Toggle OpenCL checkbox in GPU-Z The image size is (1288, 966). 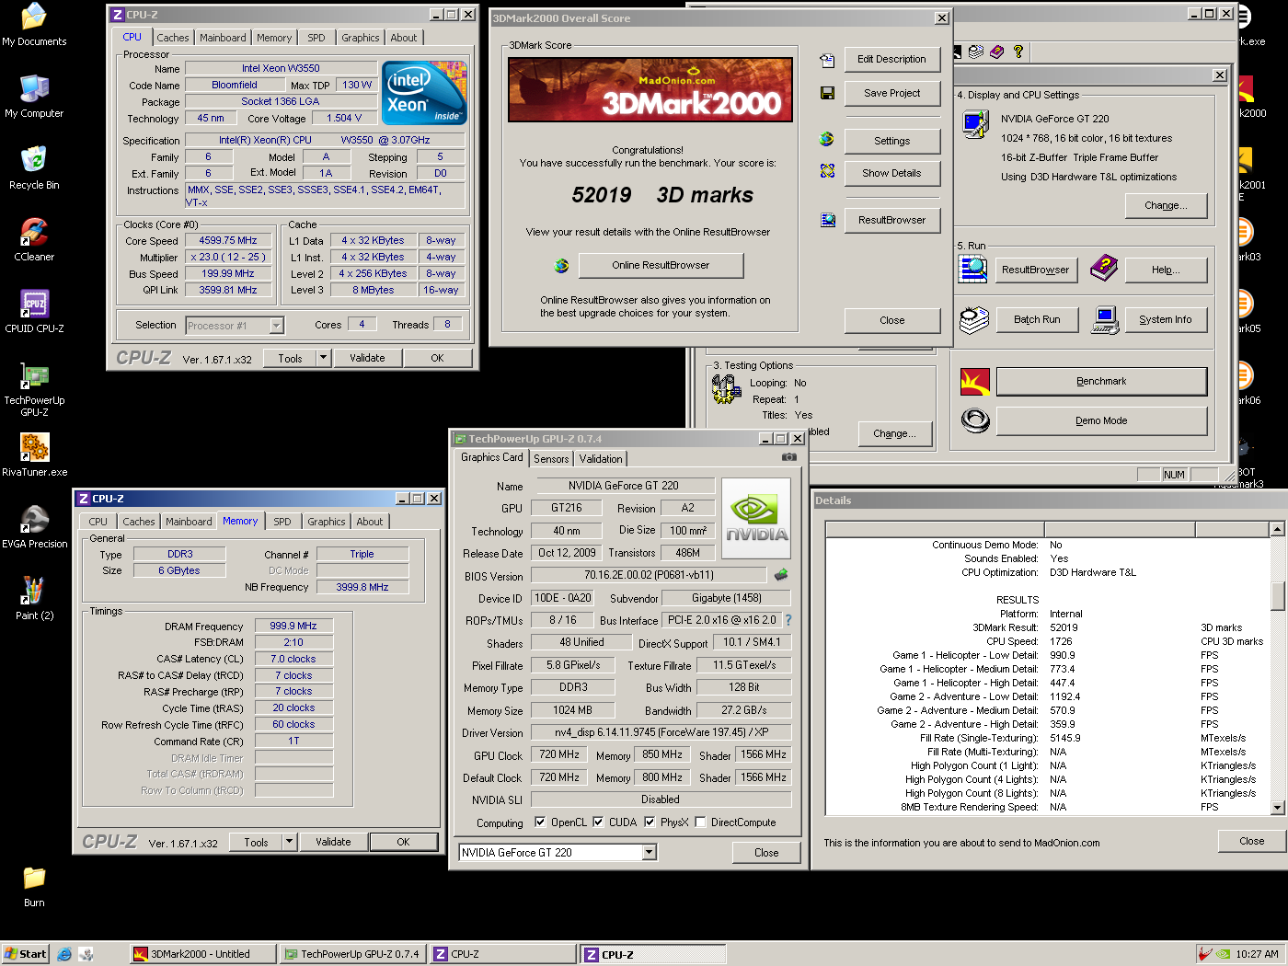pyautogui.click(x=540, y=822)
